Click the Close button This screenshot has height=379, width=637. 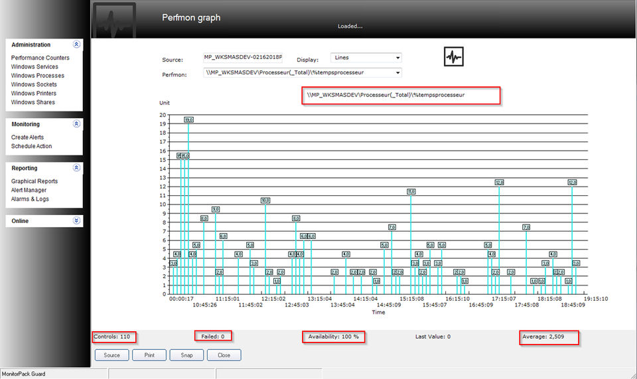click(x=224, y=355)
